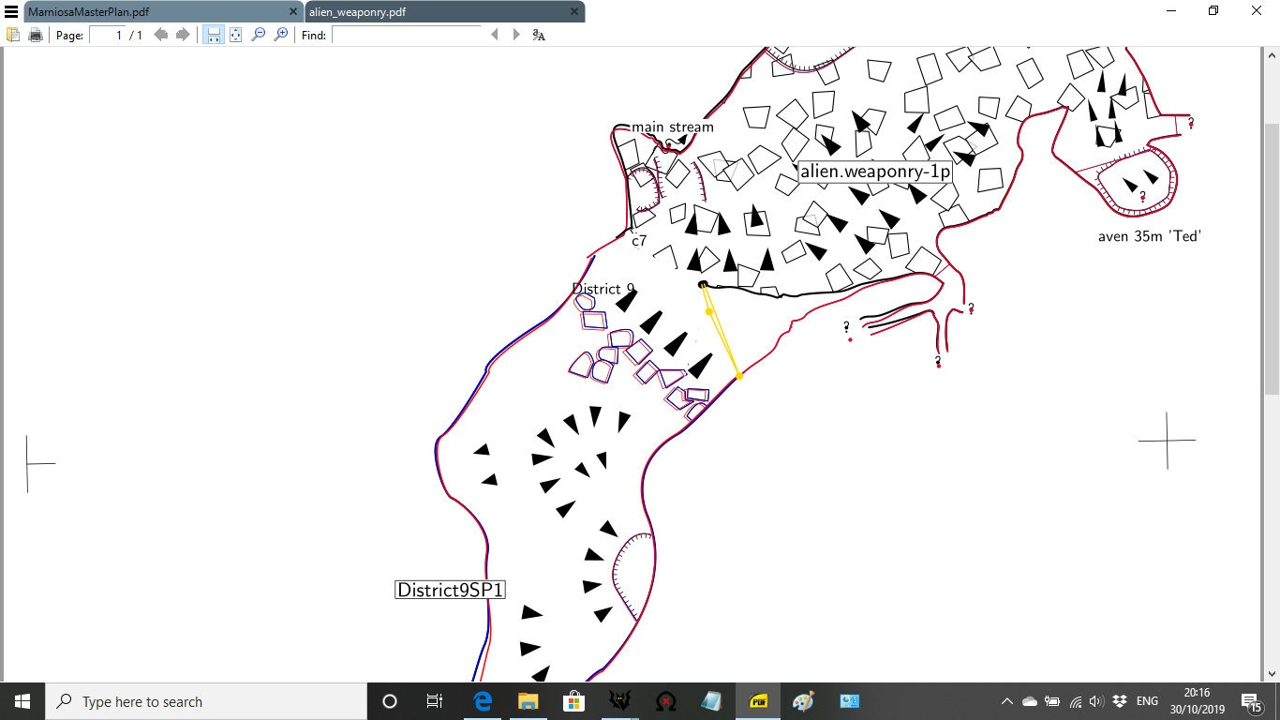Click the ENG language indicator
Screen dimensions: 1280x720
pyautogui.click(x=1147, y=701)
